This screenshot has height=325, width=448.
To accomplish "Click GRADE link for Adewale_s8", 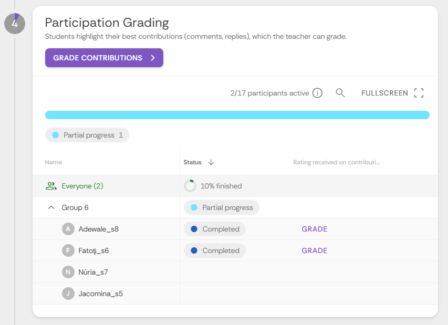I will (314, 229).
